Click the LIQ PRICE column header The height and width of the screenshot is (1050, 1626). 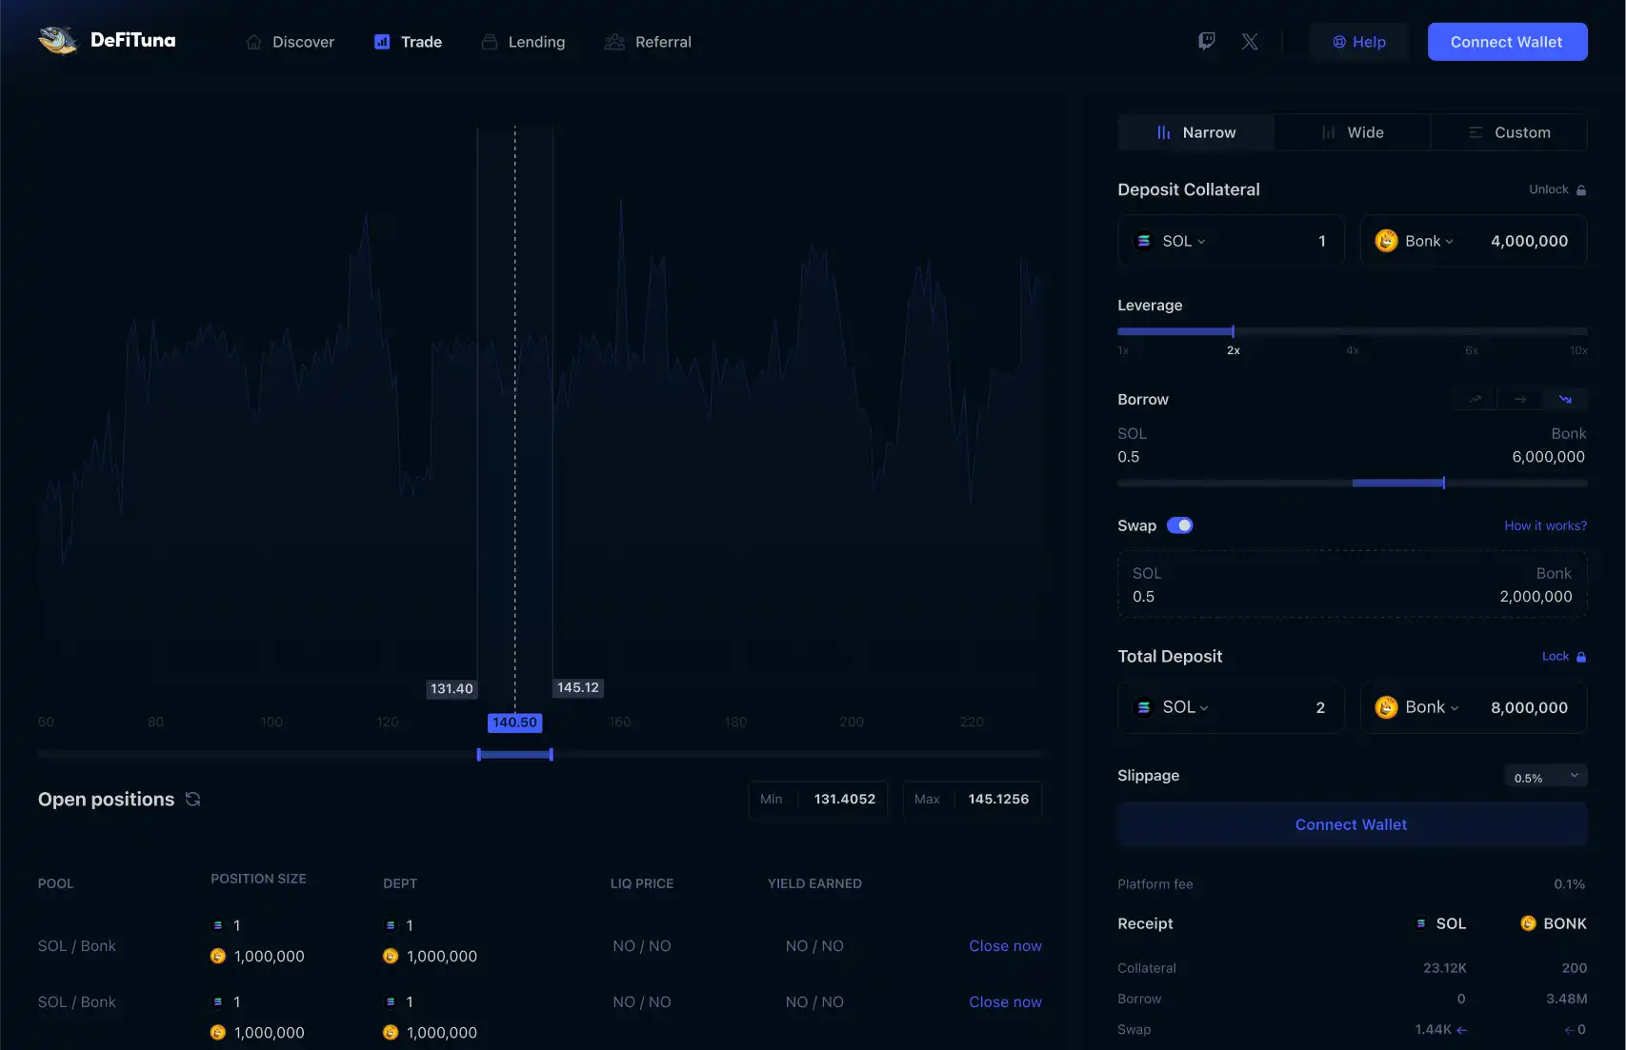pos(641,883)
